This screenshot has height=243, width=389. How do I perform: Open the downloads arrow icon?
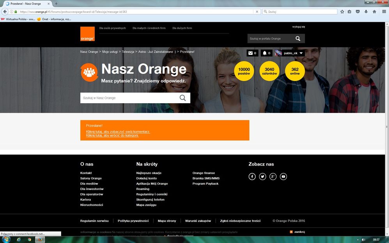(366, 12)
